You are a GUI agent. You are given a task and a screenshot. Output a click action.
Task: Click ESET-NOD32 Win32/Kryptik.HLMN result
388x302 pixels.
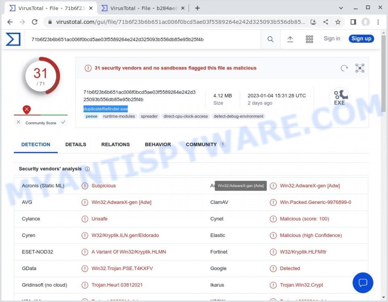tap(129, 252)
